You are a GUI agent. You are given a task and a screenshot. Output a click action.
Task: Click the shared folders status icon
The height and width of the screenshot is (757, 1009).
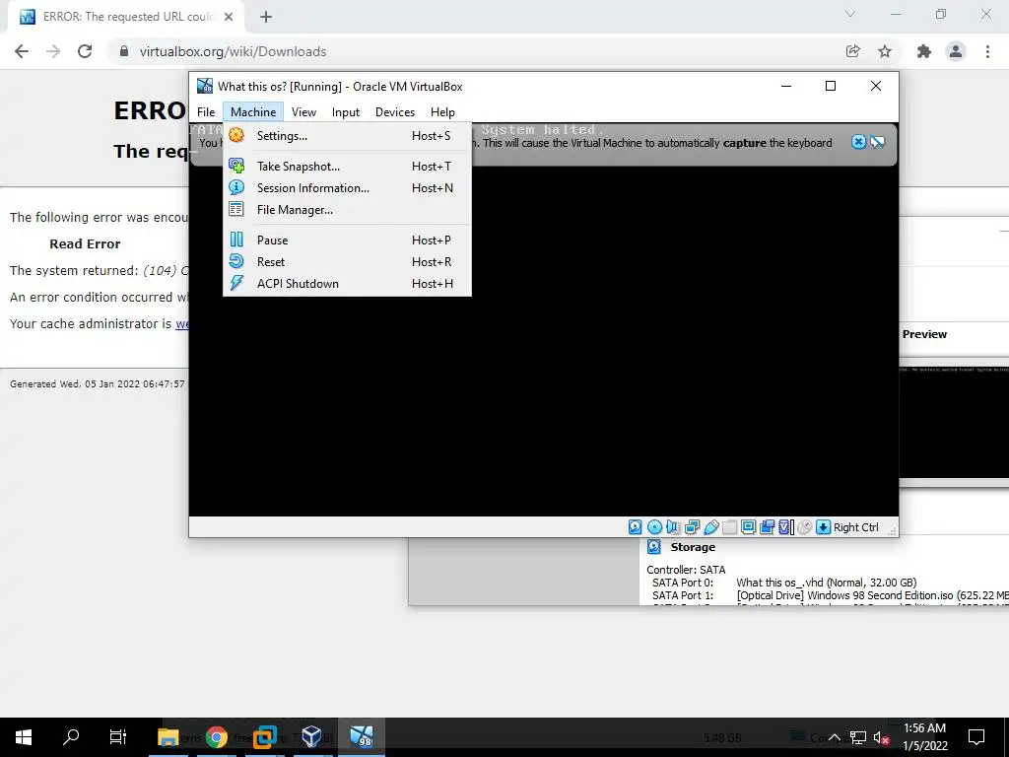tap(730, 527)
